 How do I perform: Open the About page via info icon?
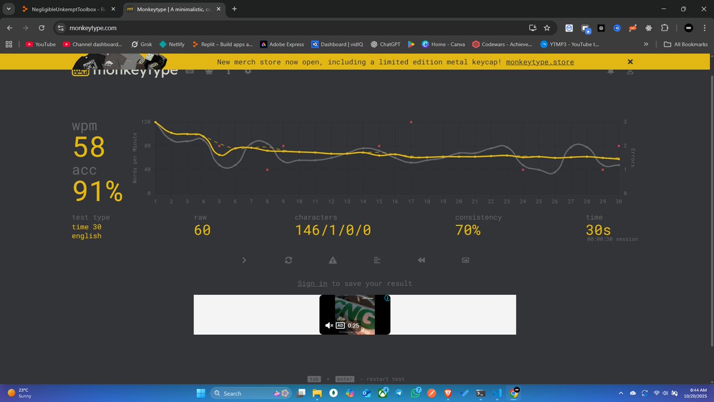pyautogui.click(x=228, y=70)
